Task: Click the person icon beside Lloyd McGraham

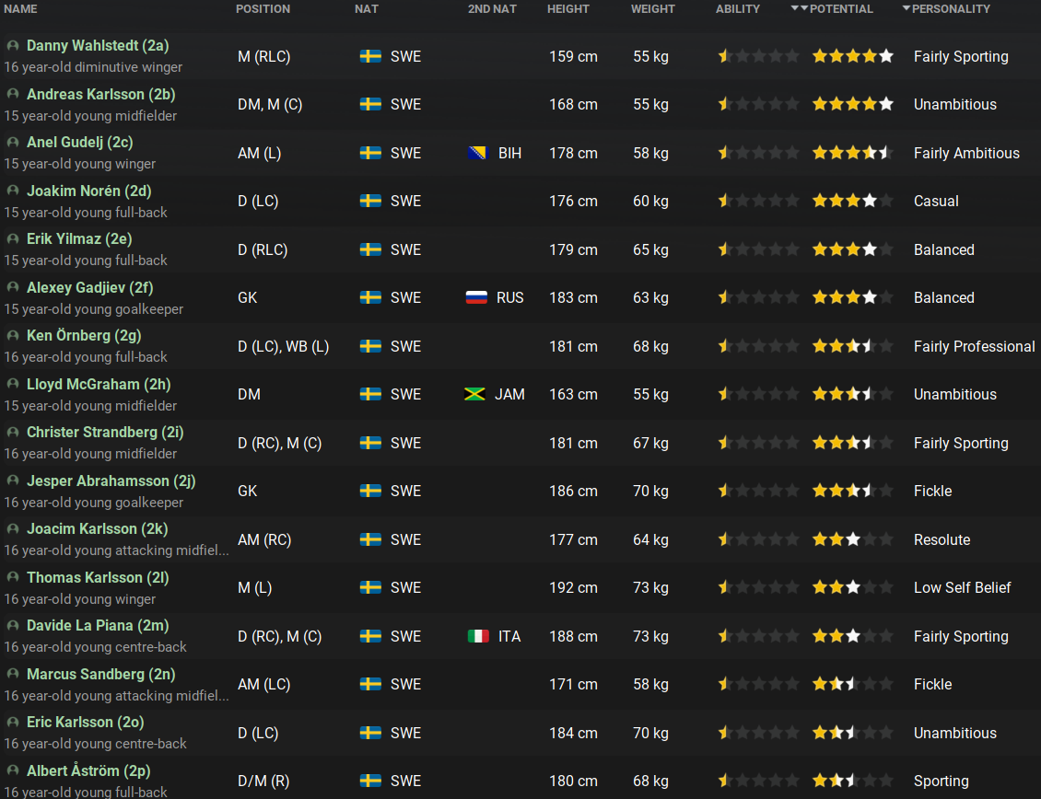Action: pos(13,384)
